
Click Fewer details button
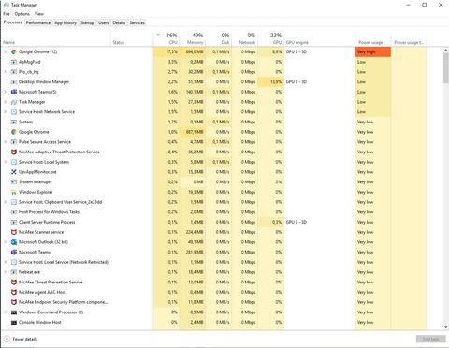(x=21, y=339)
